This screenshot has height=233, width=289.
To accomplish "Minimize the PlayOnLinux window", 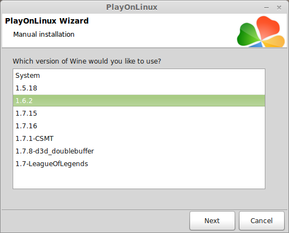I will coord(266,8).
